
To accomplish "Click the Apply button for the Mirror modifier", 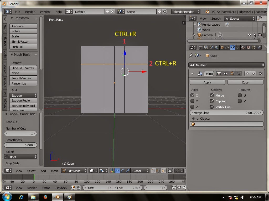I will (x=207, y=82).
